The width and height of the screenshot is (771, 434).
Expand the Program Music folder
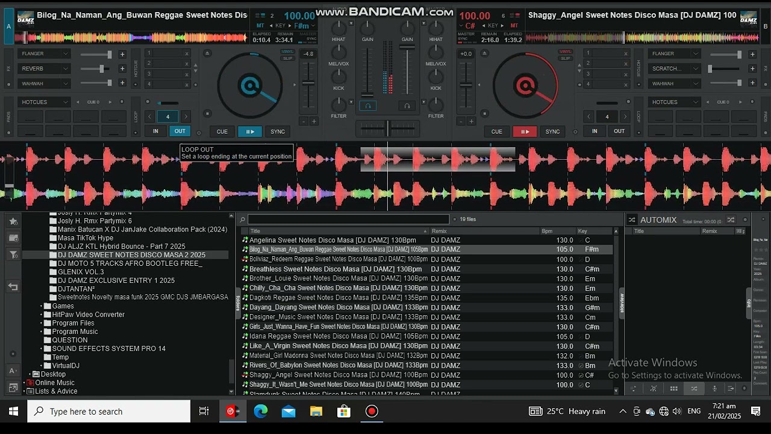(x=42, y=332)
